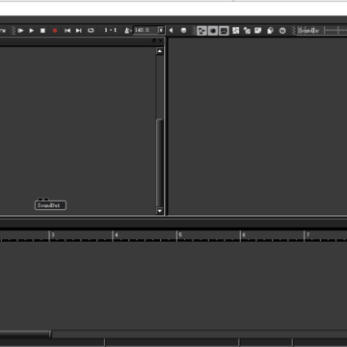Float the left panel with its undock icon
347x347 pixels.
(153, 41)
